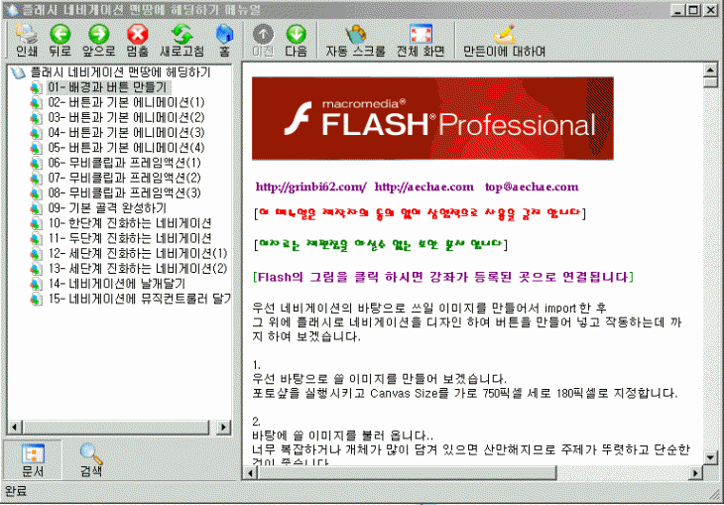Click the page icon beside chapter 09

[x=36, y=208]
